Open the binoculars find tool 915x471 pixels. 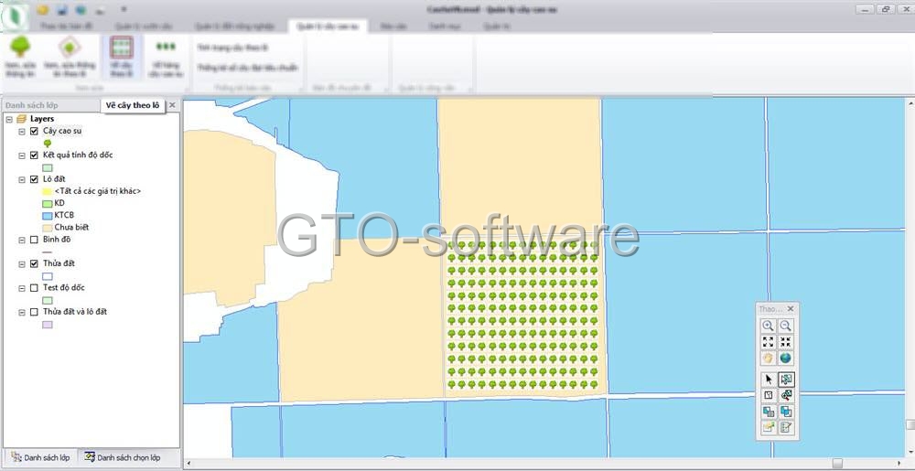(785, 395)
